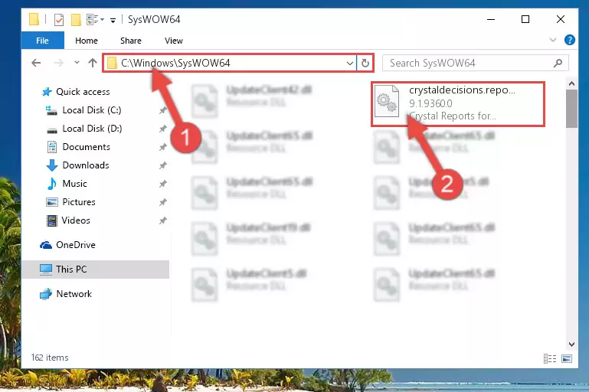589x392 pixels.
Task: Switch to the Home ribbon tab
Action: [x=87, y=41]
